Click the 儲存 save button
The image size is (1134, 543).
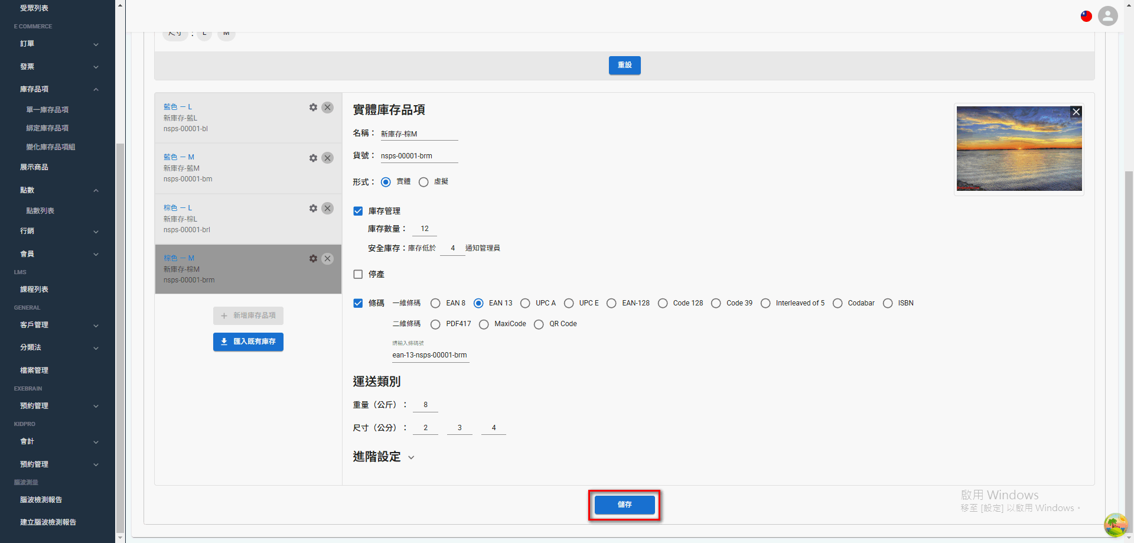[x=624, y=505]
